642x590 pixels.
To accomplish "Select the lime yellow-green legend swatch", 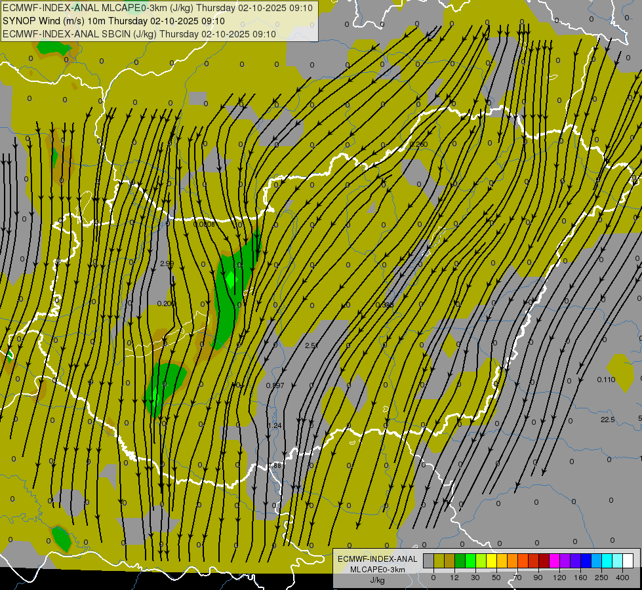I will tap(481, 560).
